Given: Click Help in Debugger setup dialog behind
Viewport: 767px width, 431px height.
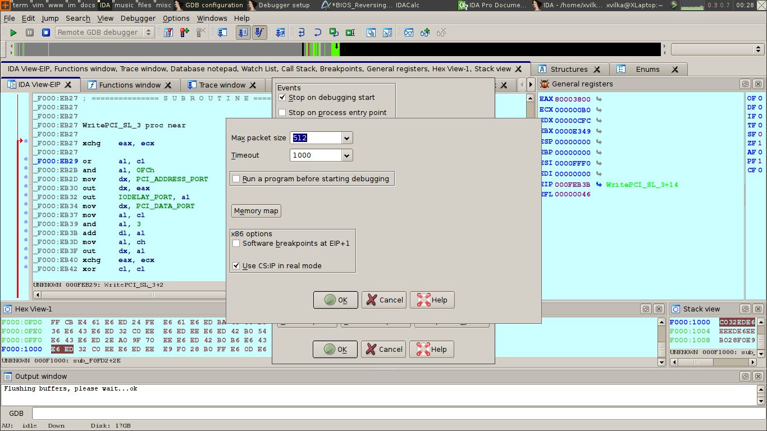Looking at the screenshot, I should [432, 349].
